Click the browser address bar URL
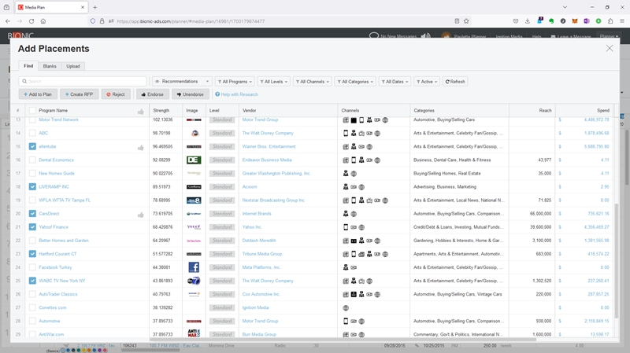 (191, 21)
